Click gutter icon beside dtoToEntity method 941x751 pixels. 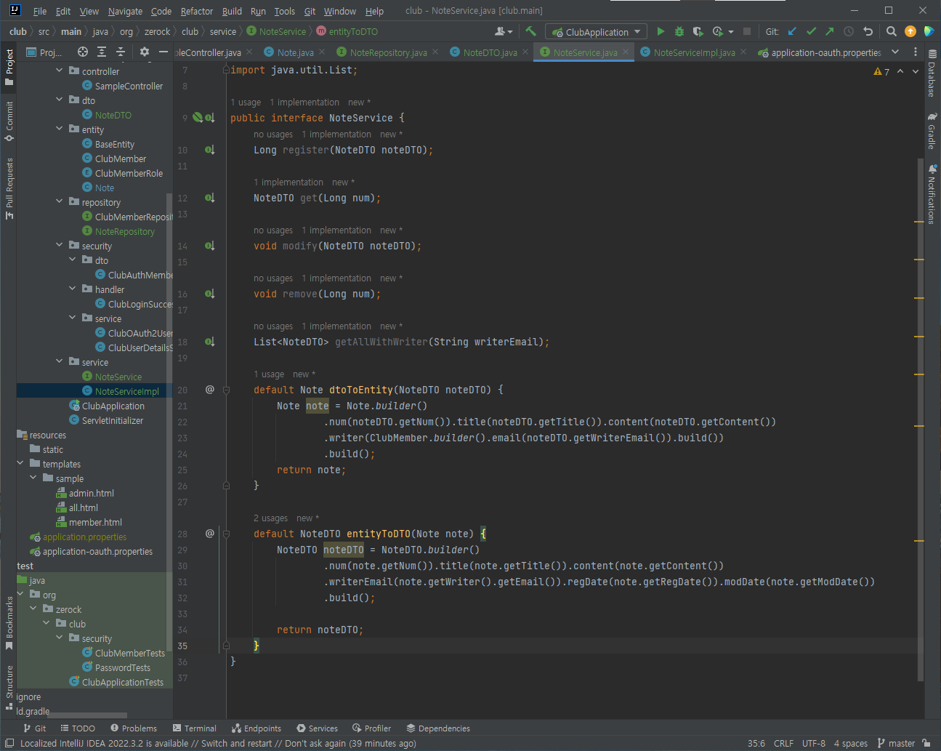point(209,390)
